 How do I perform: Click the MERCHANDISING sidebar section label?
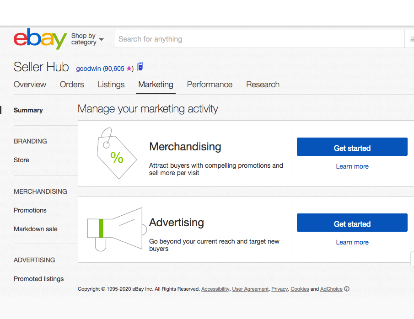click(40, 191)
